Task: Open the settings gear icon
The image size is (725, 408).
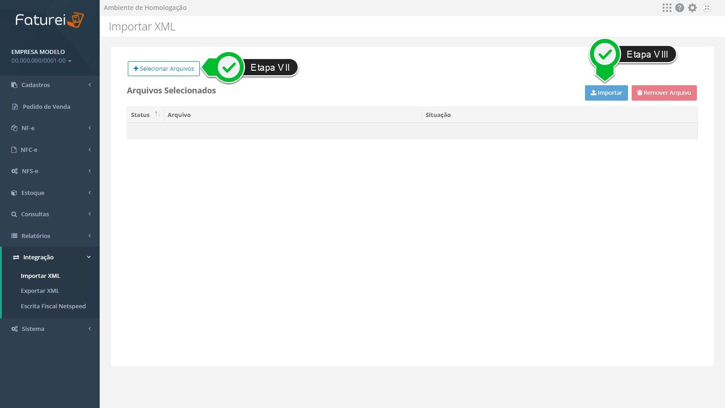Action: (692, 8)
